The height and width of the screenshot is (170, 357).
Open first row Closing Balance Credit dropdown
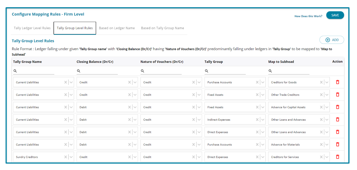click(x=135, y=82)
